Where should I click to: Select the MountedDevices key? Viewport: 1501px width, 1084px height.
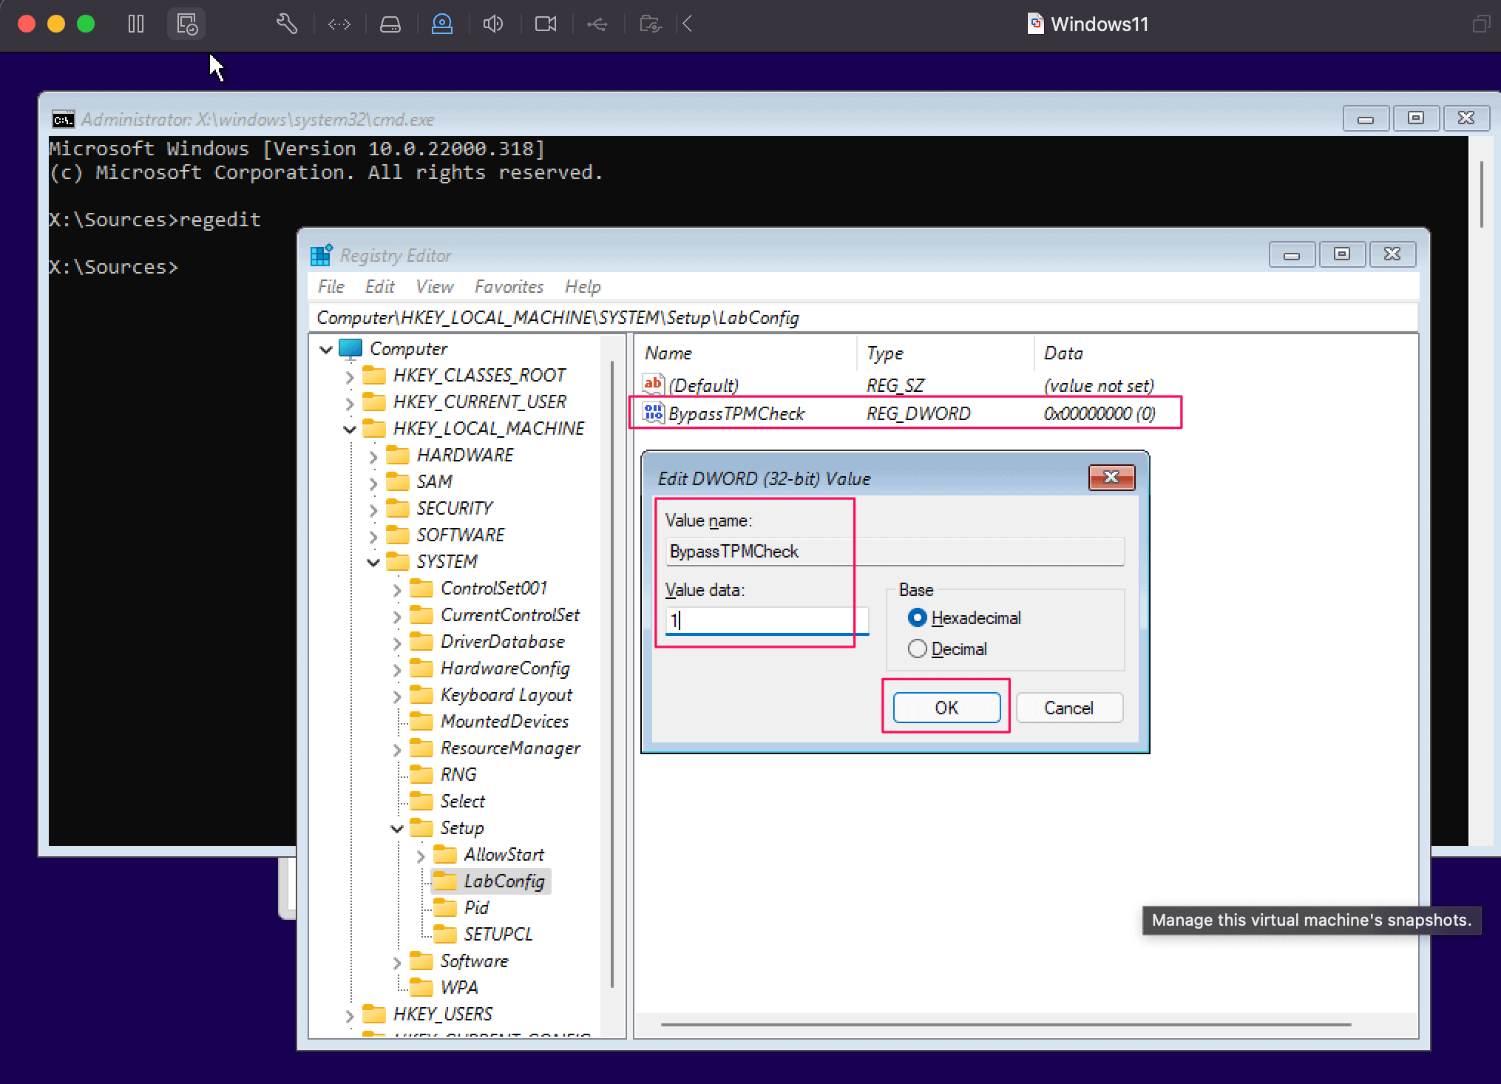[504, 721]
